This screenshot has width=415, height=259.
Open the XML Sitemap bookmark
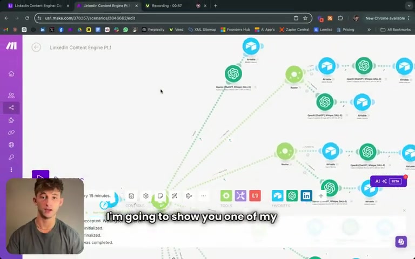tap(202, 30)
